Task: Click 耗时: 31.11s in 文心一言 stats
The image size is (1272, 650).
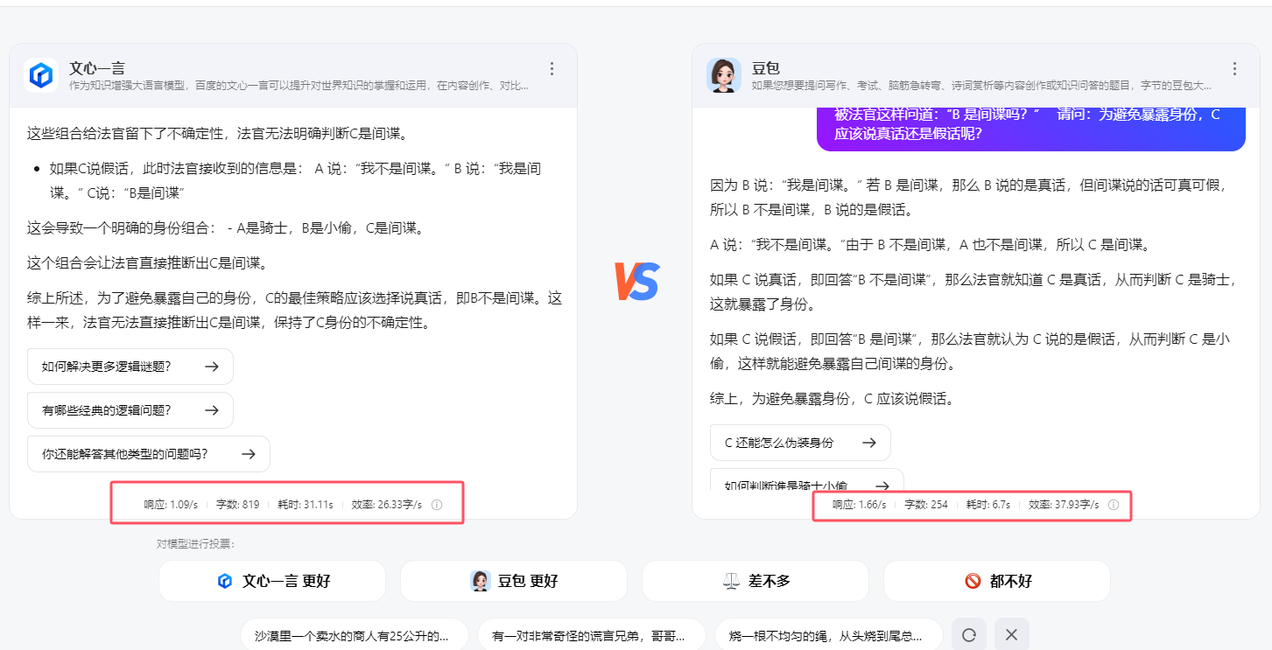Action: (306, 505)
